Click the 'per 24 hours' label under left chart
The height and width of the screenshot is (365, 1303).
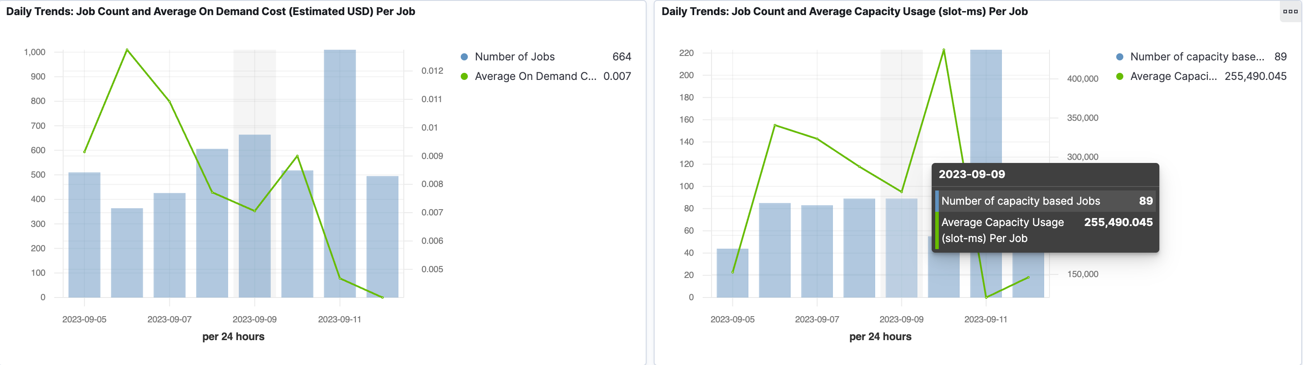[x=233, y=337]
